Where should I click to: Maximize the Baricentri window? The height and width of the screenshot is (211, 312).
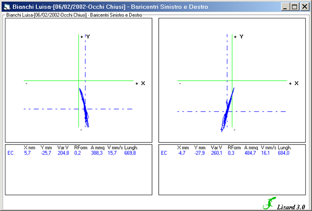(x=294, y=7)
